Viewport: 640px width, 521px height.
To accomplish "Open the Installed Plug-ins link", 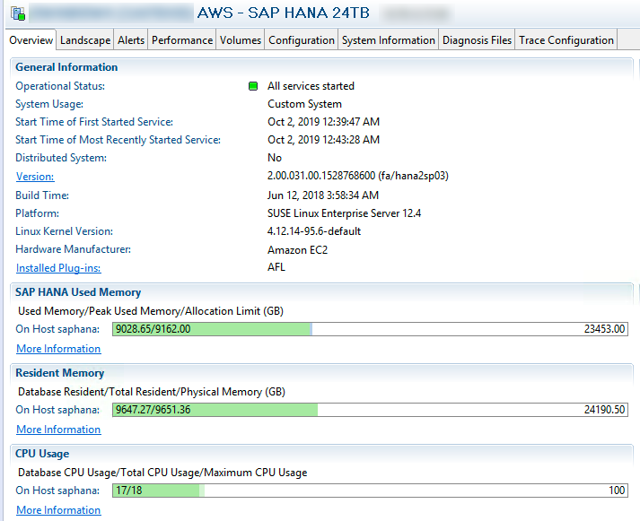I will coord(58,268).
